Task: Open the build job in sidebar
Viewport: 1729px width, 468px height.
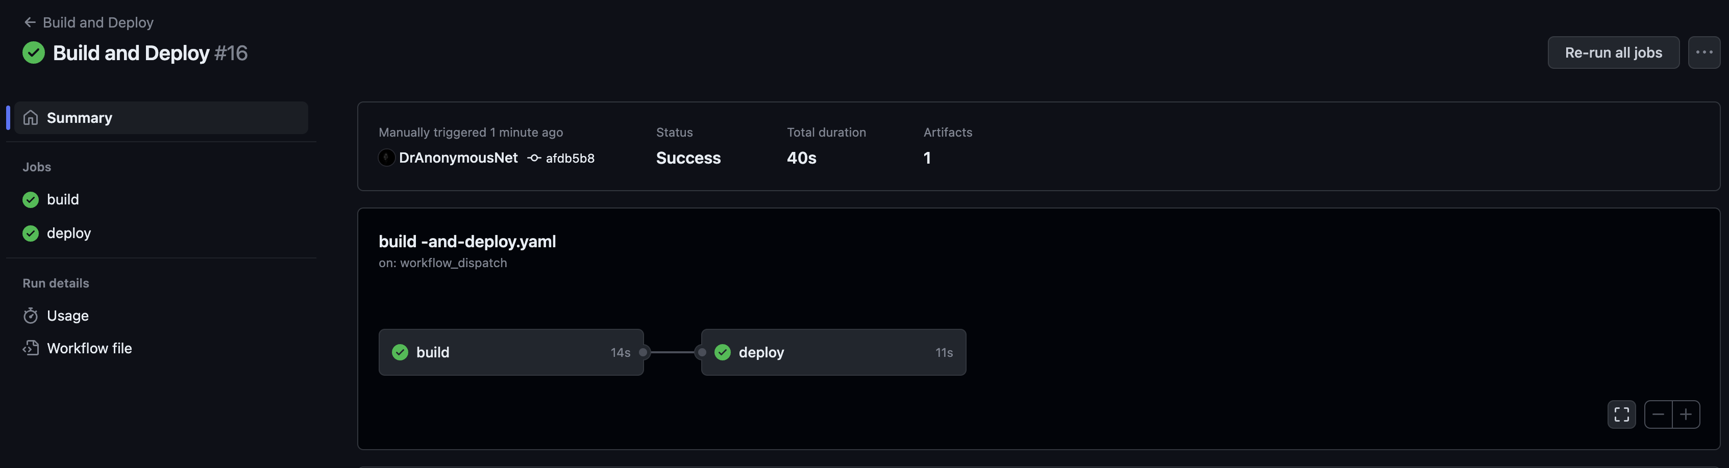Action: click(62, 199)
